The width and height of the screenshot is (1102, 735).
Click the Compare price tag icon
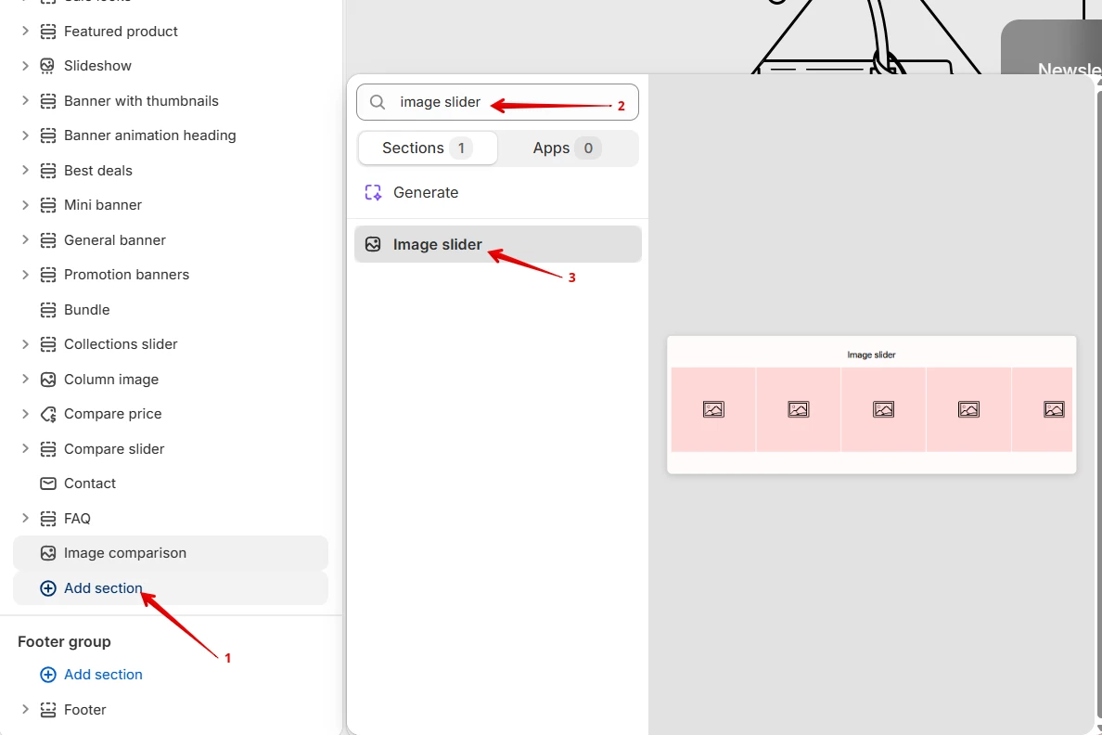[48, 414]
